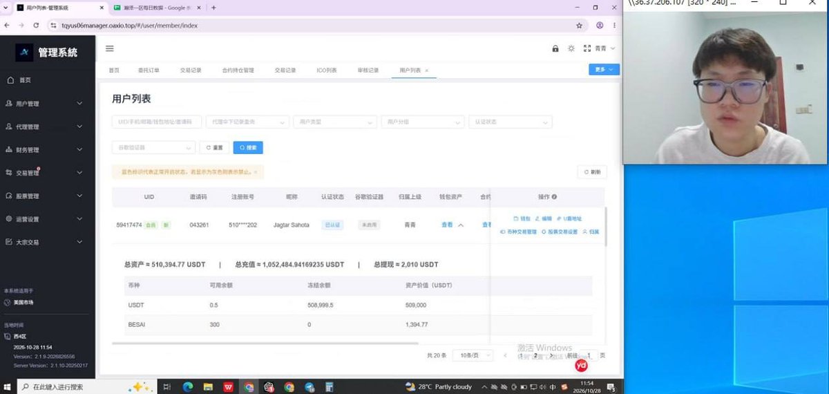829x394 pixels.
Task: Open WPS Office from the taskbar
Action: coord(228,387)
